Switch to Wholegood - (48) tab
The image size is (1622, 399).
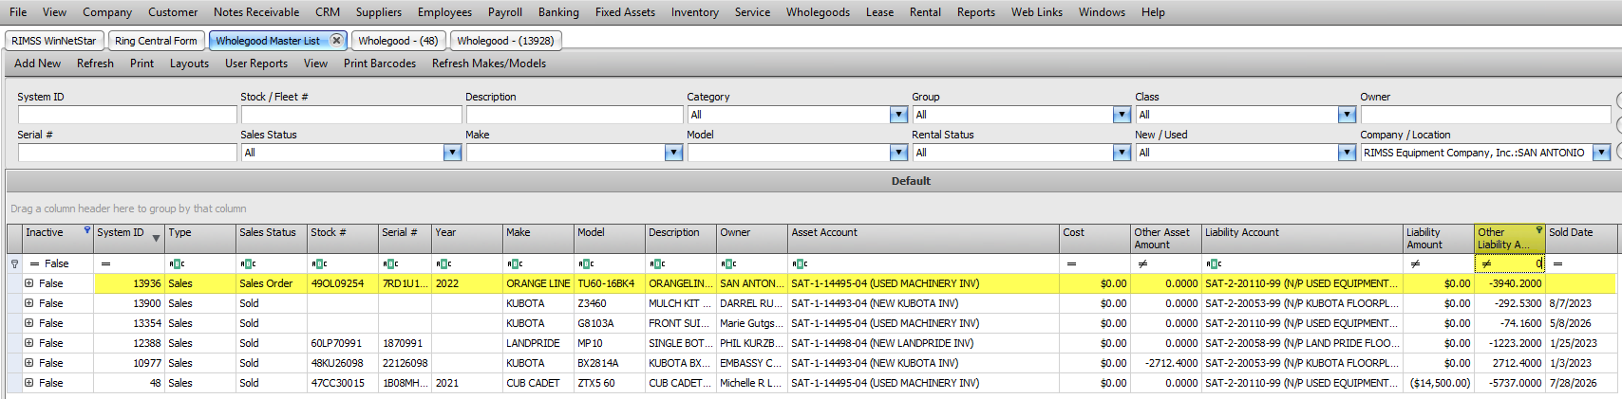click(x=398, y=41)
